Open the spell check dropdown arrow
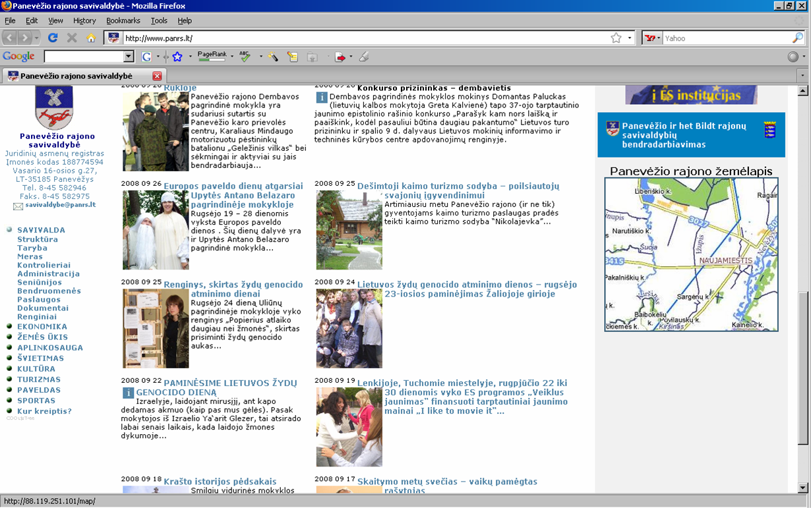 click(x=260, y=57)
